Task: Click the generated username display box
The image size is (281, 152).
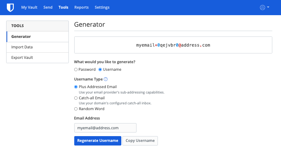Action: tap(173, 45)
